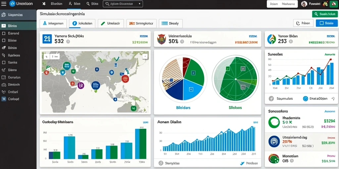Click the blue 26 tile icon

pyautogui.click(x=47, y=39)
